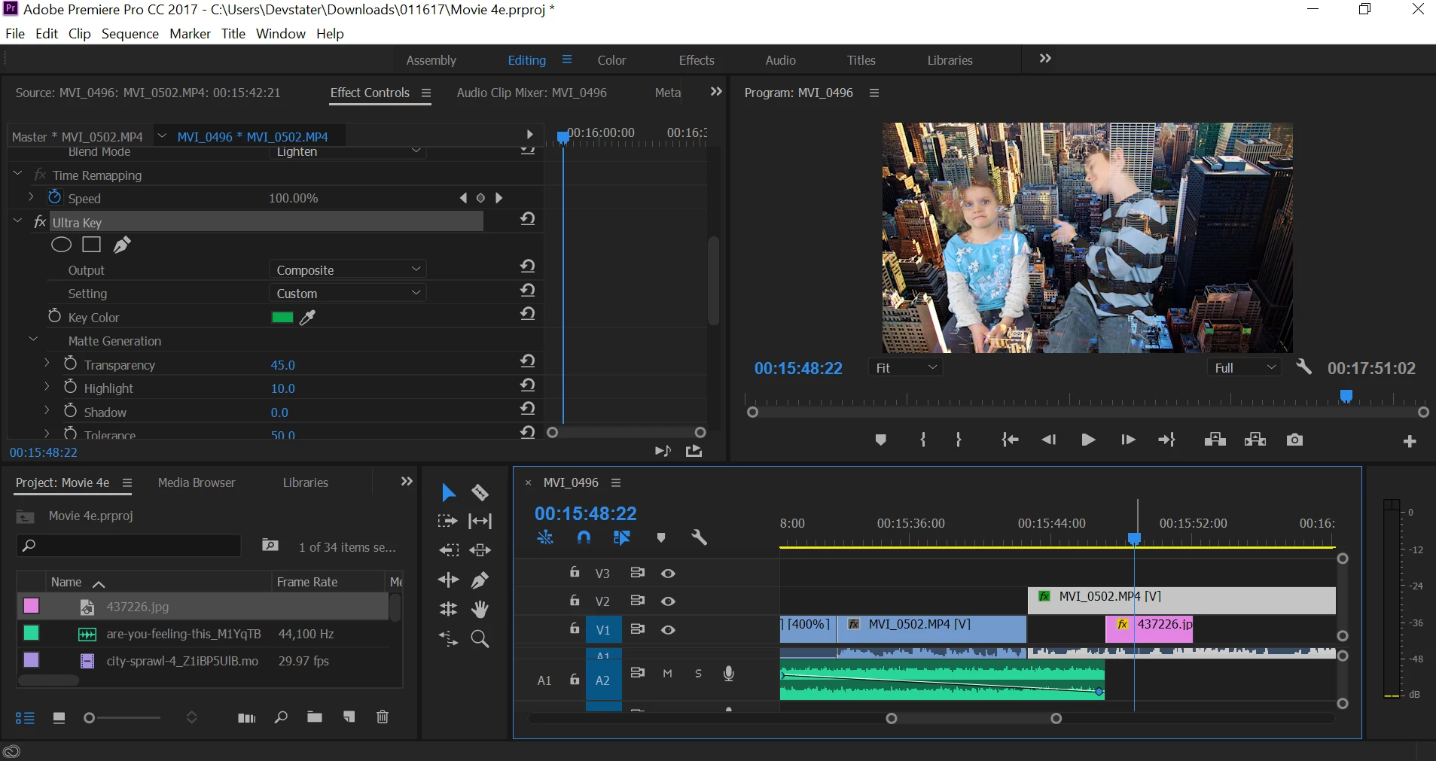Solo the A2 audio track
This screenshot has width=1436, height=761.
(698, 674)
